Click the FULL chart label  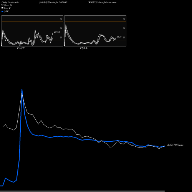(84, 48)
